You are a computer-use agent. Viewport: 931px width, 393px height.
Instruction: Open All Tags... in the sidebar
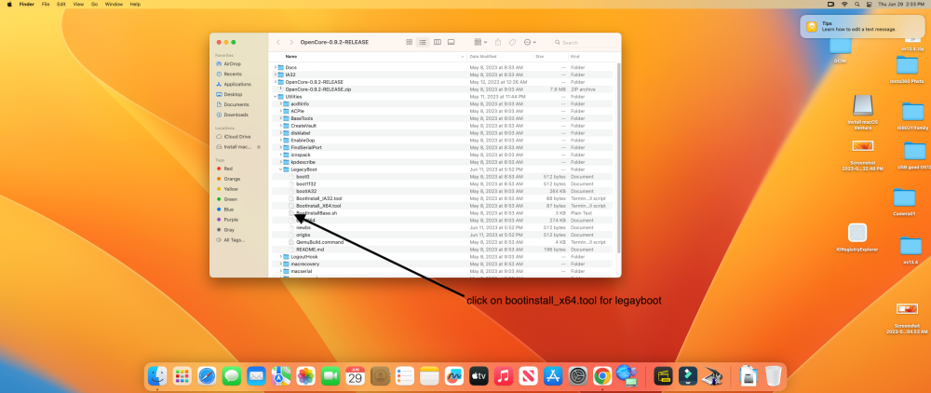click(230, 240)
